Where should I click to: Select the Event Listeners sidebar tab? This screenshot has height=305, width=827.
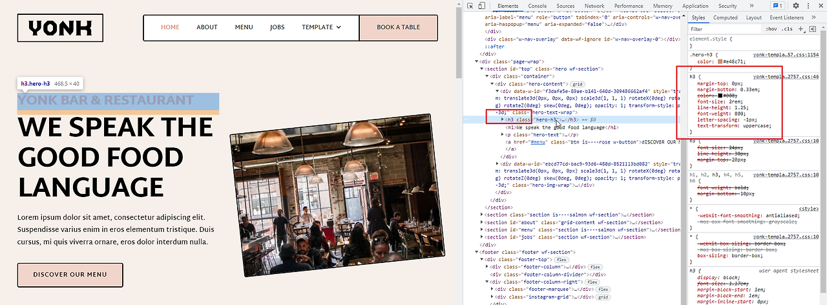coord(787,17)
